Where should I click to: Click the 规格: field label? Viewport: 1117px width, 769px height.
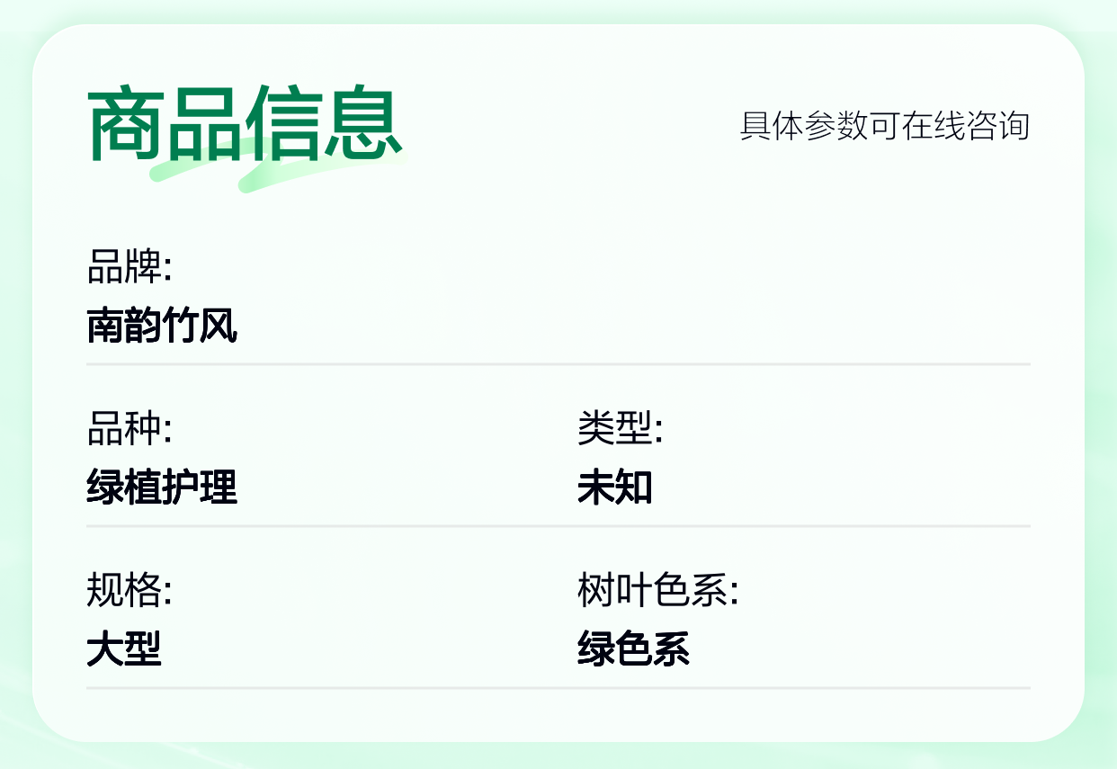coord(130,591)
